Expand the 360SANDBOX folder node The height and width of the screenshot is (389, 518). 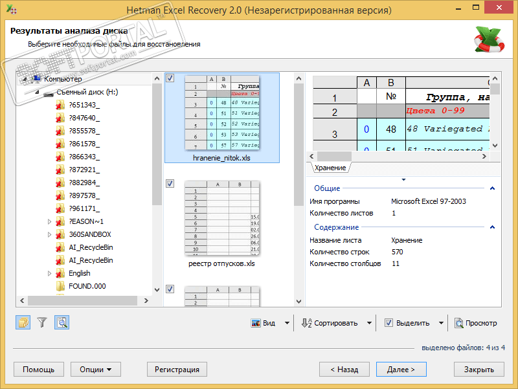tap(49, 234)
